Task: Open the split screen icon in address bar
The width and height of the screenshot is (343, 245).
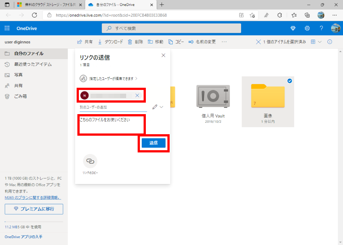Action: [x=241, y=15]
